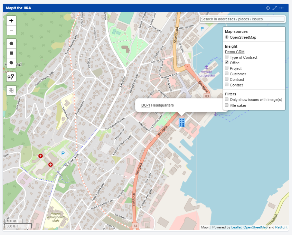Uncheck the Office checkbox
292x235 pixels.
pos(227,63)
